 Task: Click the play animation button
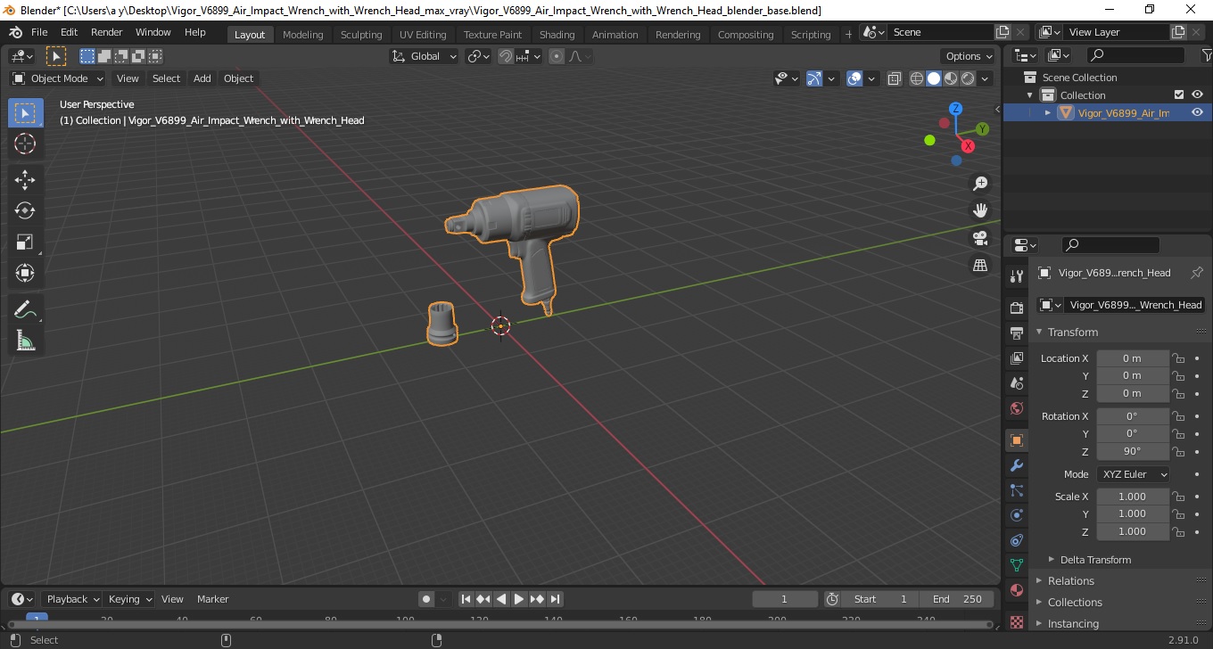(519, 599)
